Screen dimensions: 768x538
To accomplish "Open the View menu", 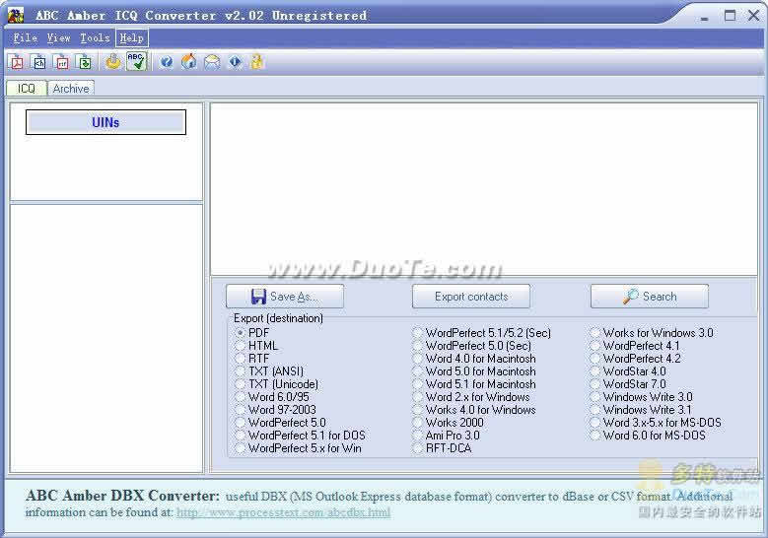I will click(x=59, y=37).
